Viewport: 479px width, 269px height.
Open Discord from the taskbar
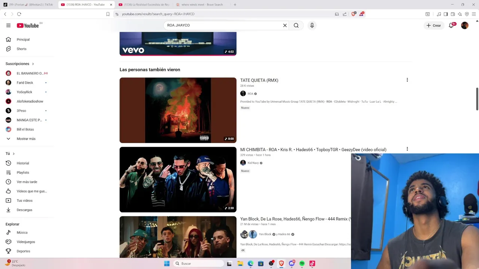292,263
